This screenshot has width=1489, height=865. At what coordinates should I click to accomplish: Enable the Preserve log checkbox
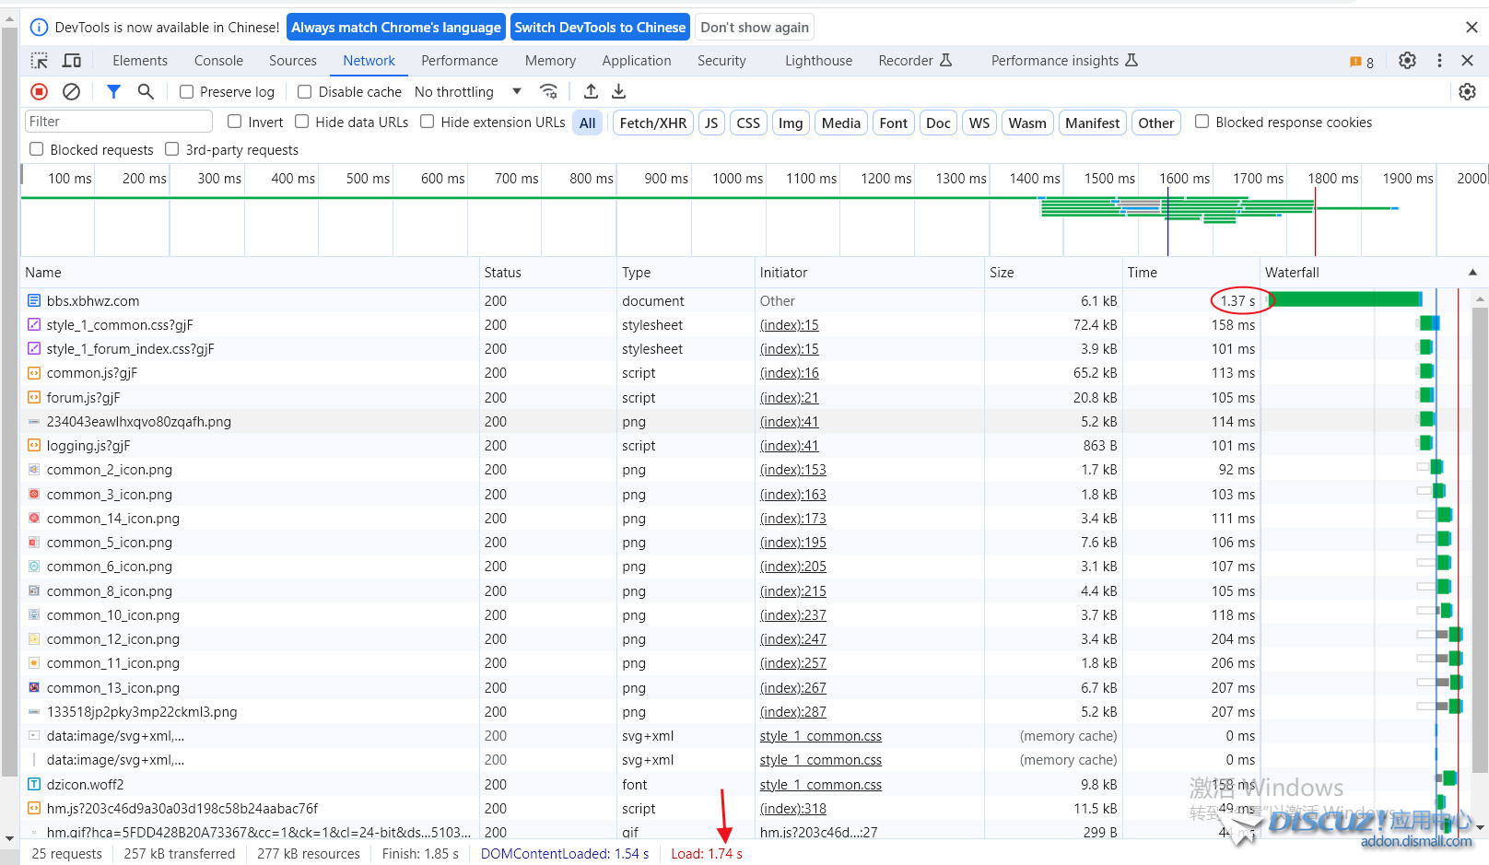pyautogui.click(x=187, y=92)
